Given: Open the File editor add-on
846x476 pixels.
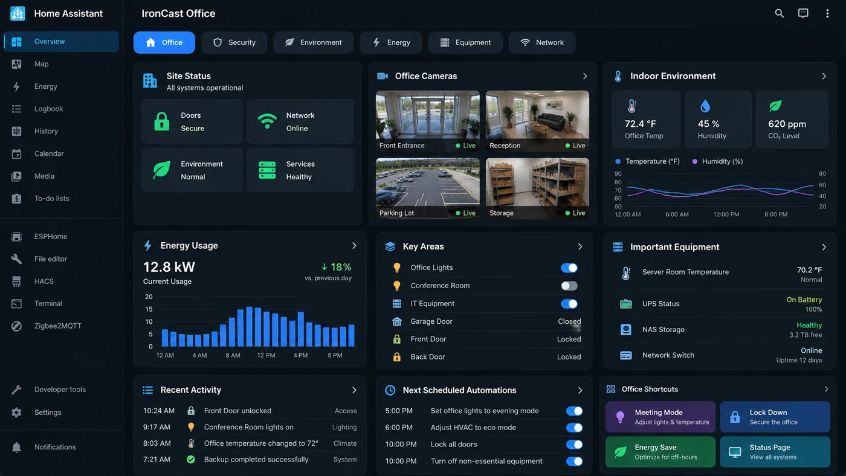Looking at the screenshot, I should click(61, 259).
